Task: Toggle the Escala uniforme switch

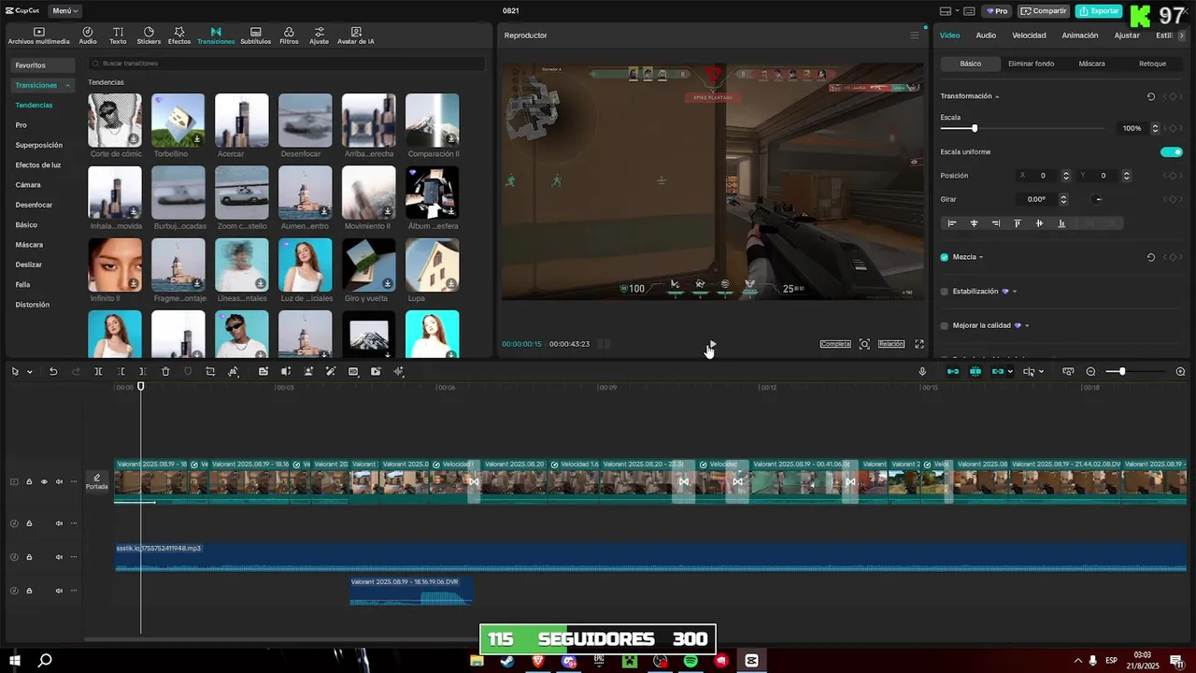Action: coord(1171,151)
